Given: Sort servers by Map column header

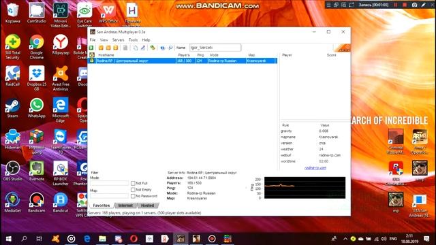Looking at the screenshot, I should pos(261,55).
